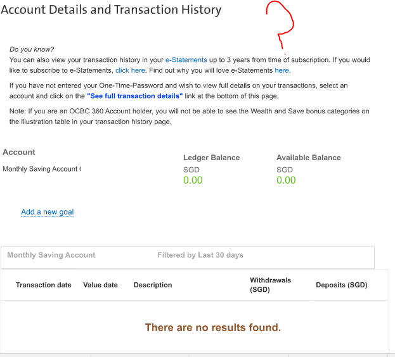Sort by the Value date column
The image size is (395, 357).
click(100, 285)
